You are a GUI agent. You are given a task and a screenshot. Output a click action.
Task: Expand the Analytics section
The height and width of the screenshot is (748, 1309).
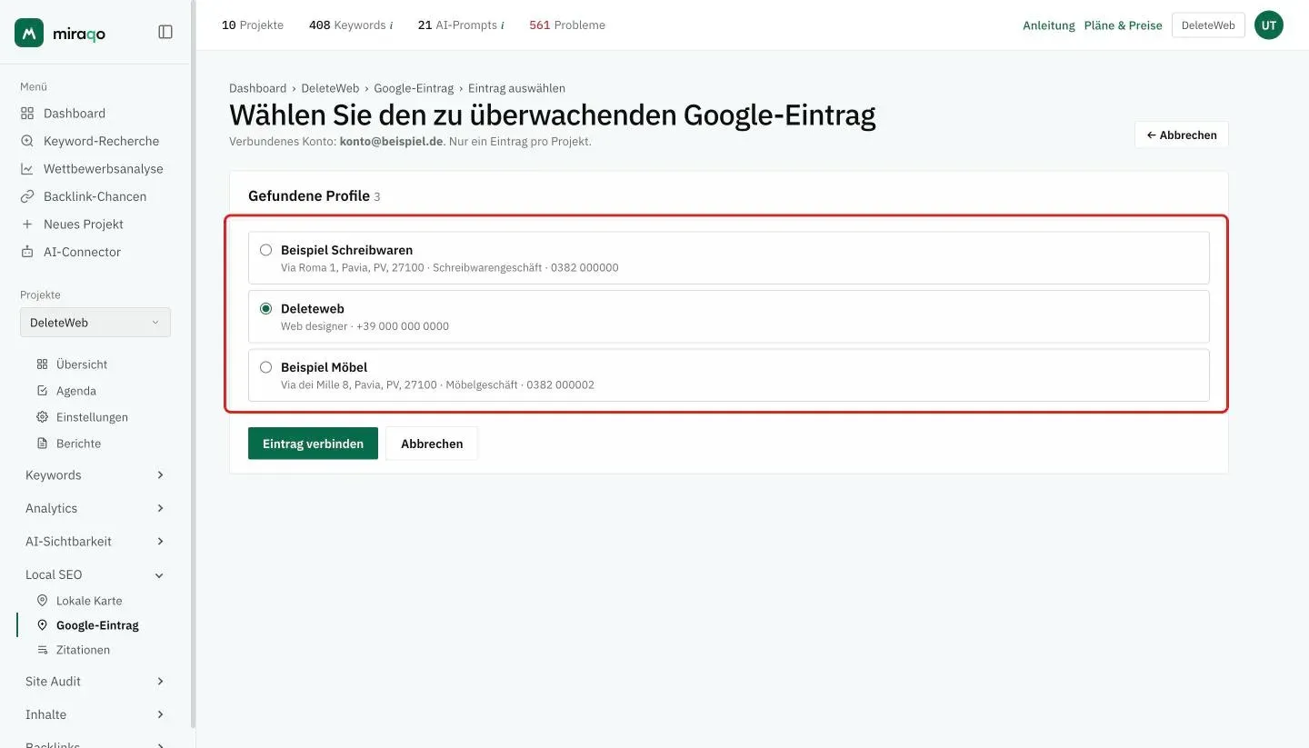tap(95, 508)
